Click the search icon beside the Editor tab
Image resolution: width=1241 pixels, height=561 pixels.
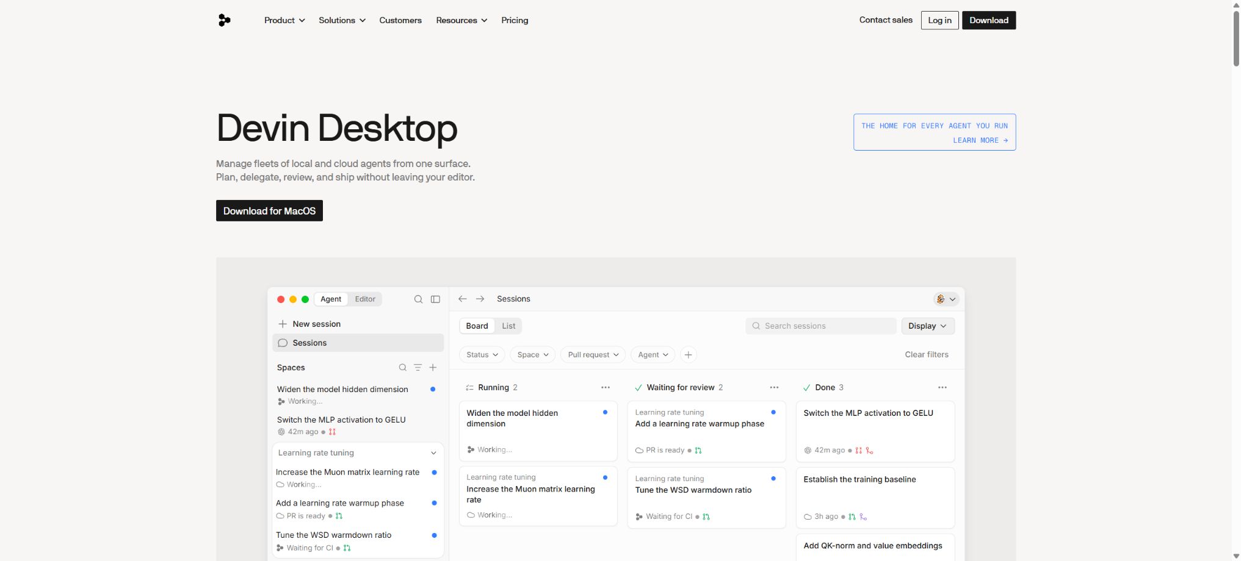pyautogui.click(x=418, y=299)
